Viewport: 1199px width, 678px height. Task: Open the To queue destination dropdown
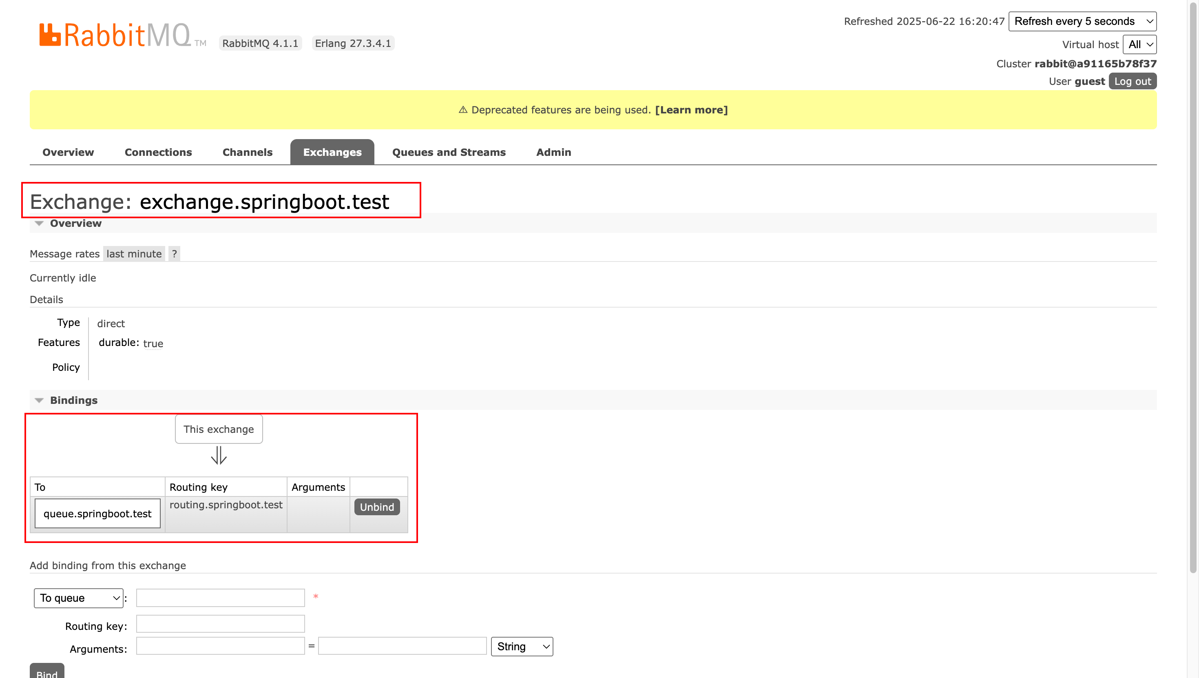(x=79, y=598)
